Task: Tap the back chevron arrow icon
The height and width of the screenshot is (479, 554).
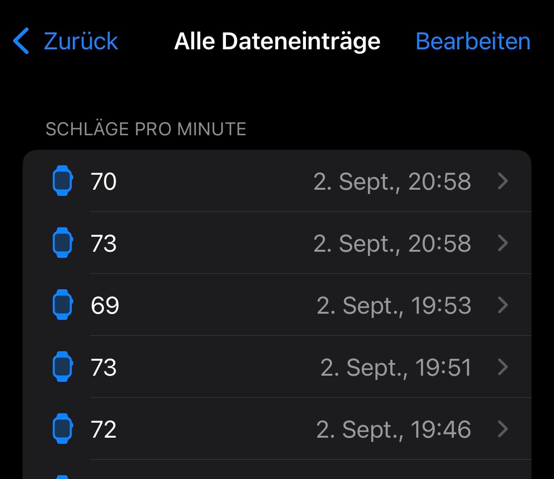Action: click(x=21, y=41)
